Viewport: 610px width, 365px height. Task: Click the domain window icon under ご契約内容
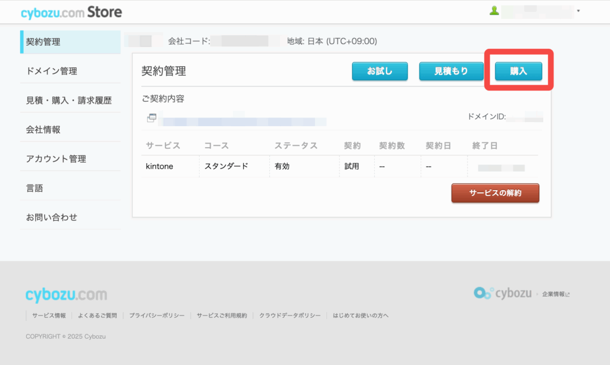[x=151, y=118]
